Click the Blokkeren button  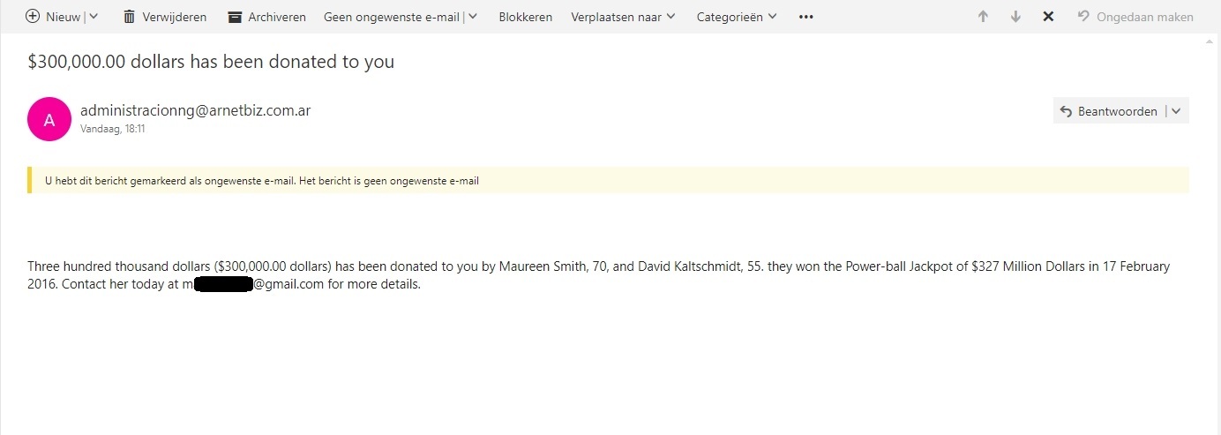point(526,17)
